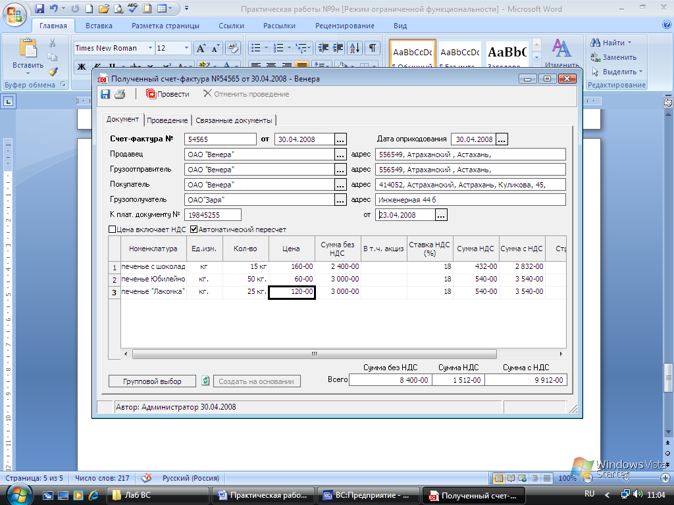Open the Лаб ВС folder from the taskbar

(x=158, y=495)
